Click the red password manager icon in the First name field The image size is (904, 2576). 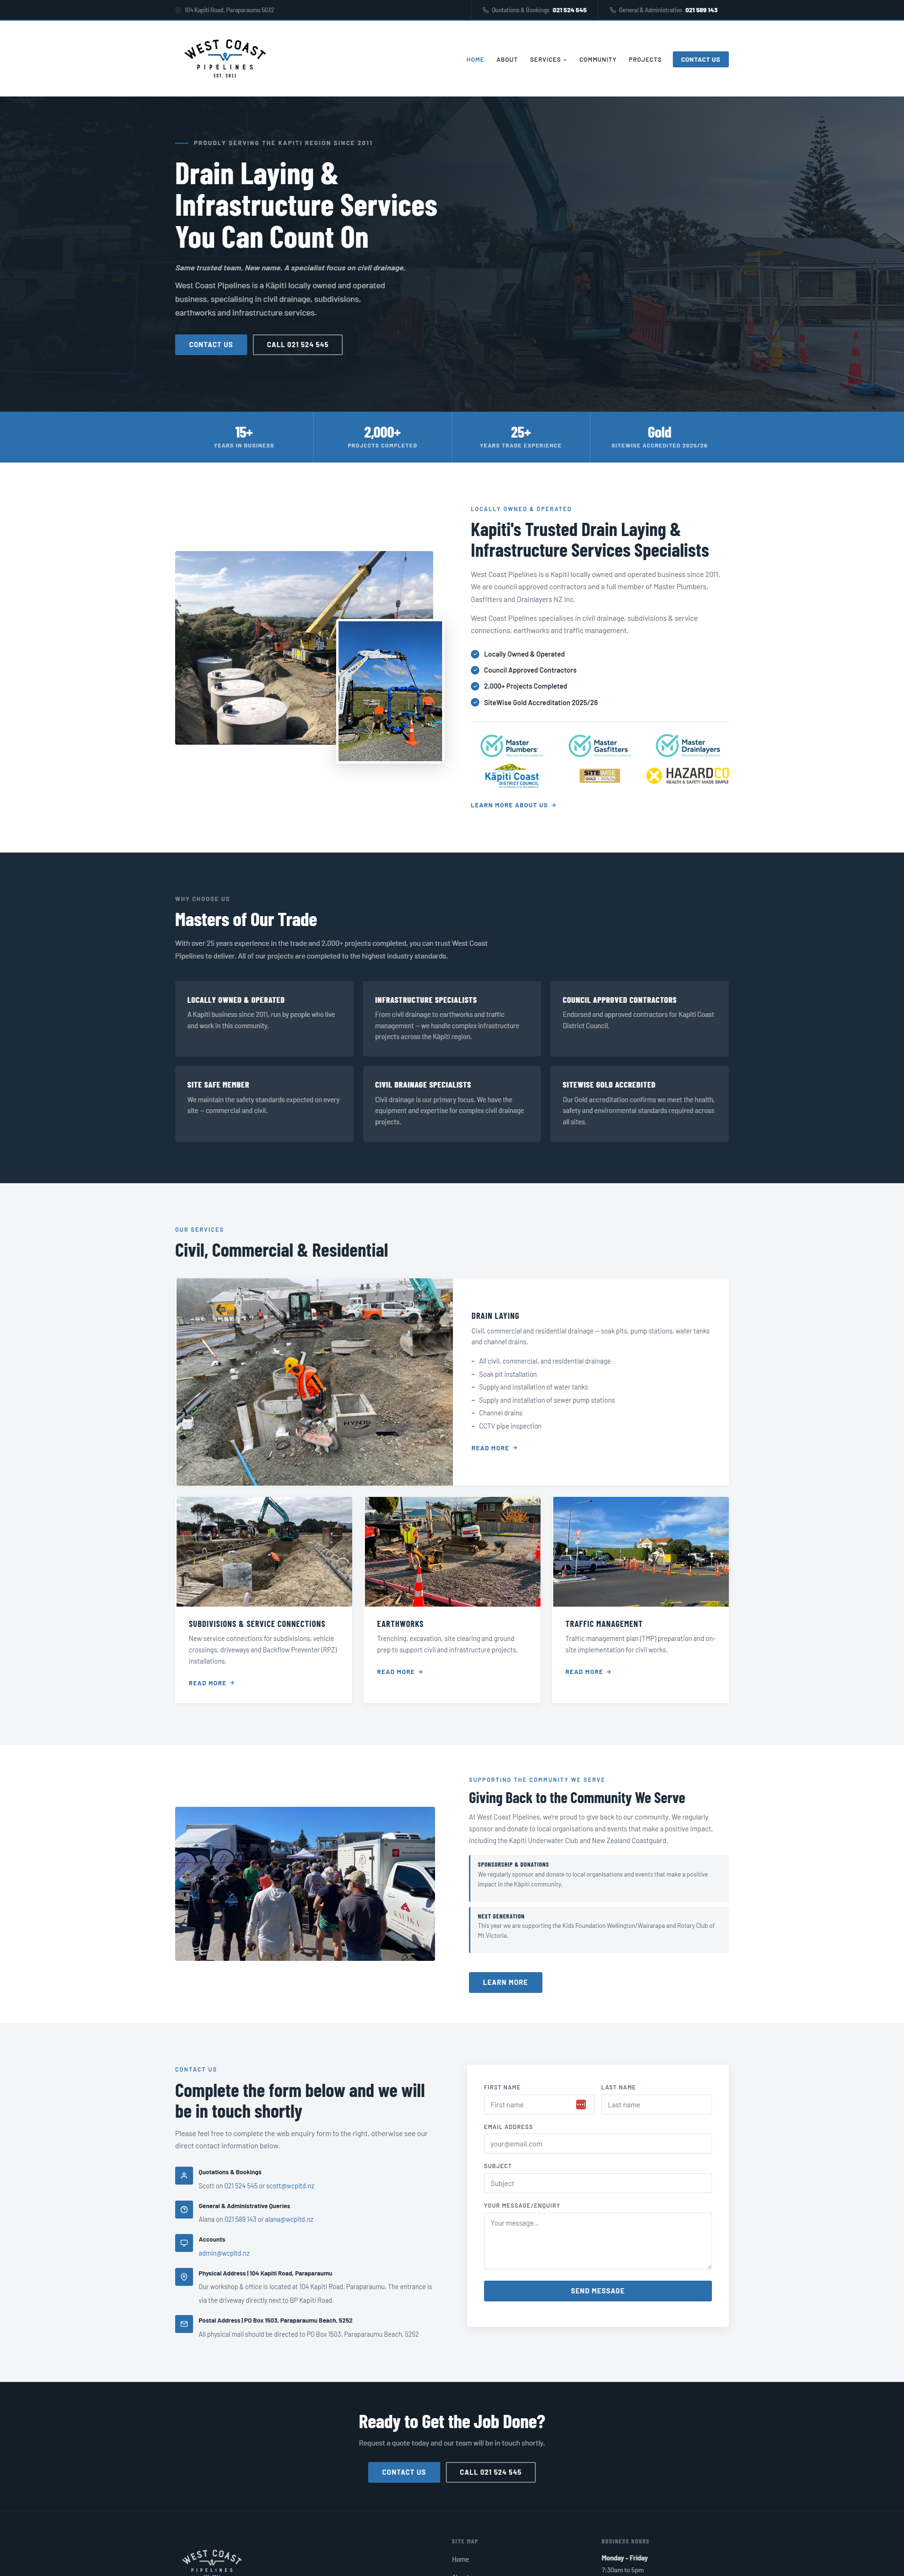coord(580,2105)
